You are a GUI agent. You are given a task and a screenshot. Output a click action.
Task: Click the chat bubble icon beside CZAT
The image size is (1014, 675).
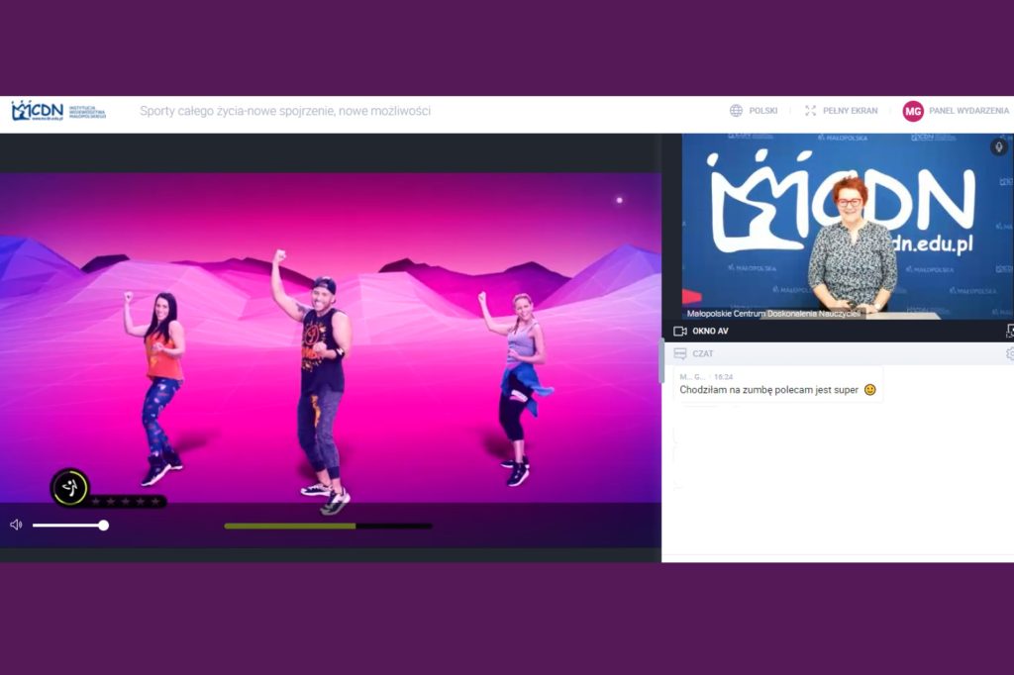[680, 353]
